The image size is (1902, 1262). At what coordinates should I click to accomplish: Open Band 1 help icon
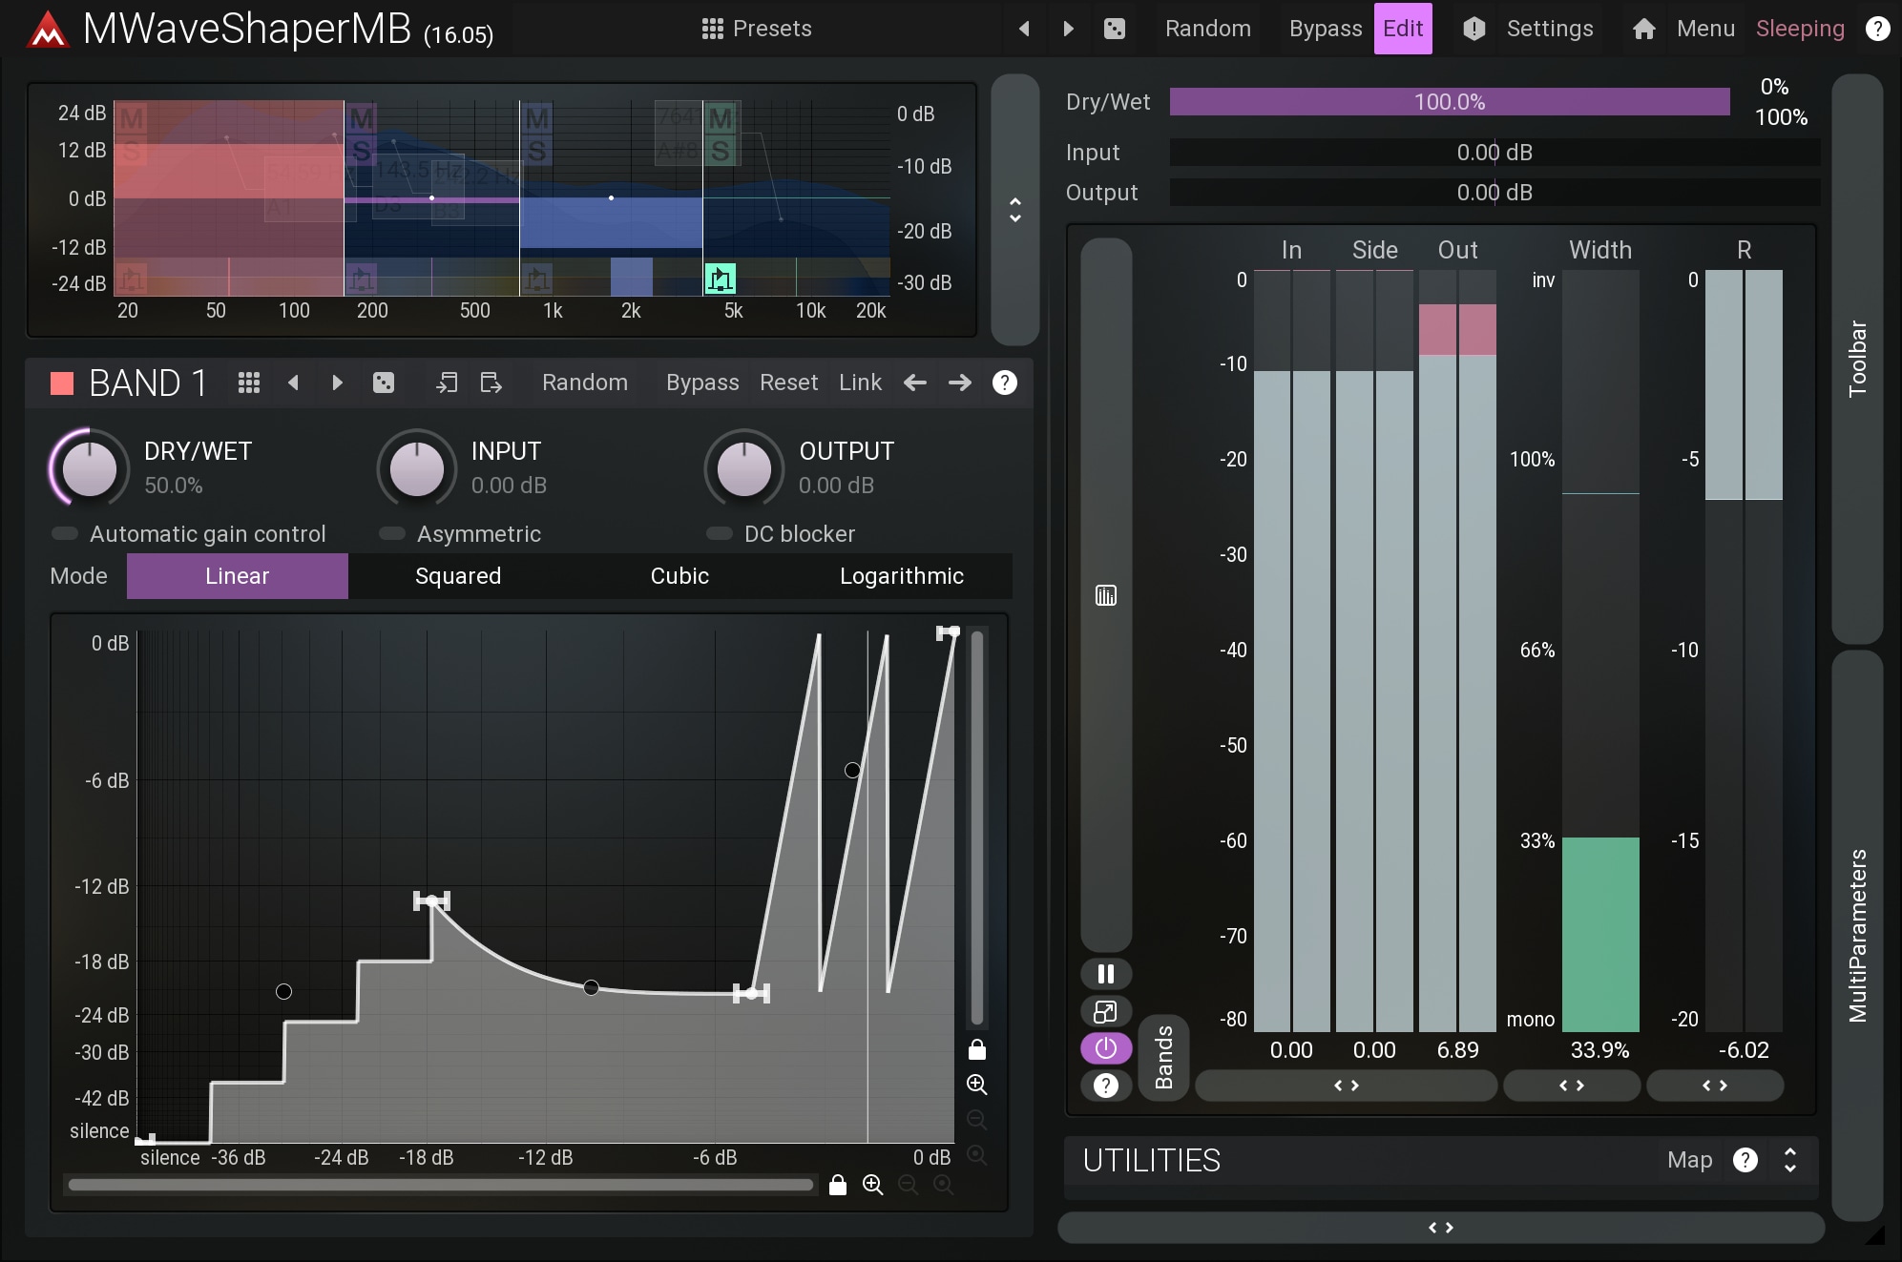pos(1004,383)
